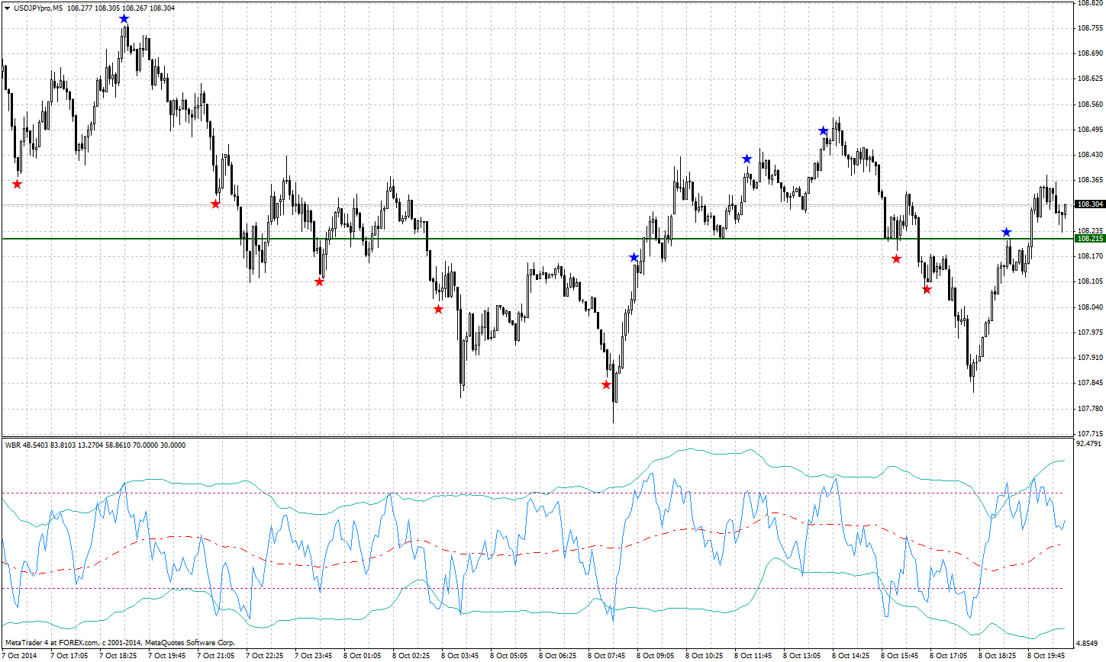Screen dimensions: 1106x662
Task: Select the green 108.215 horizontal line
Action: tap(534, 238)
